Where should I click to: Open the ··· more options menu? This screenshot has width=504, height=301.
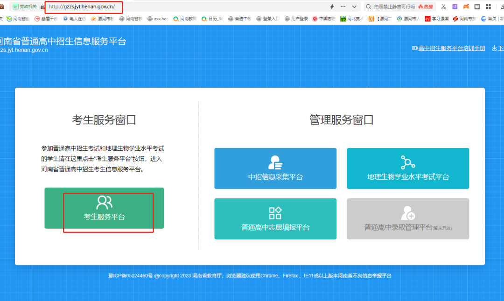(343, 6)
